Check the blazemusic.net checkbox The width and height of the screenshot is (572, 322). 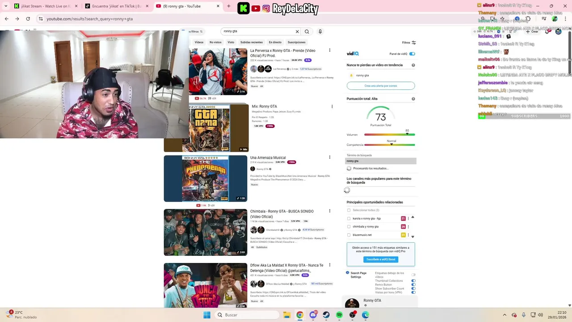(x=349, y=235)
